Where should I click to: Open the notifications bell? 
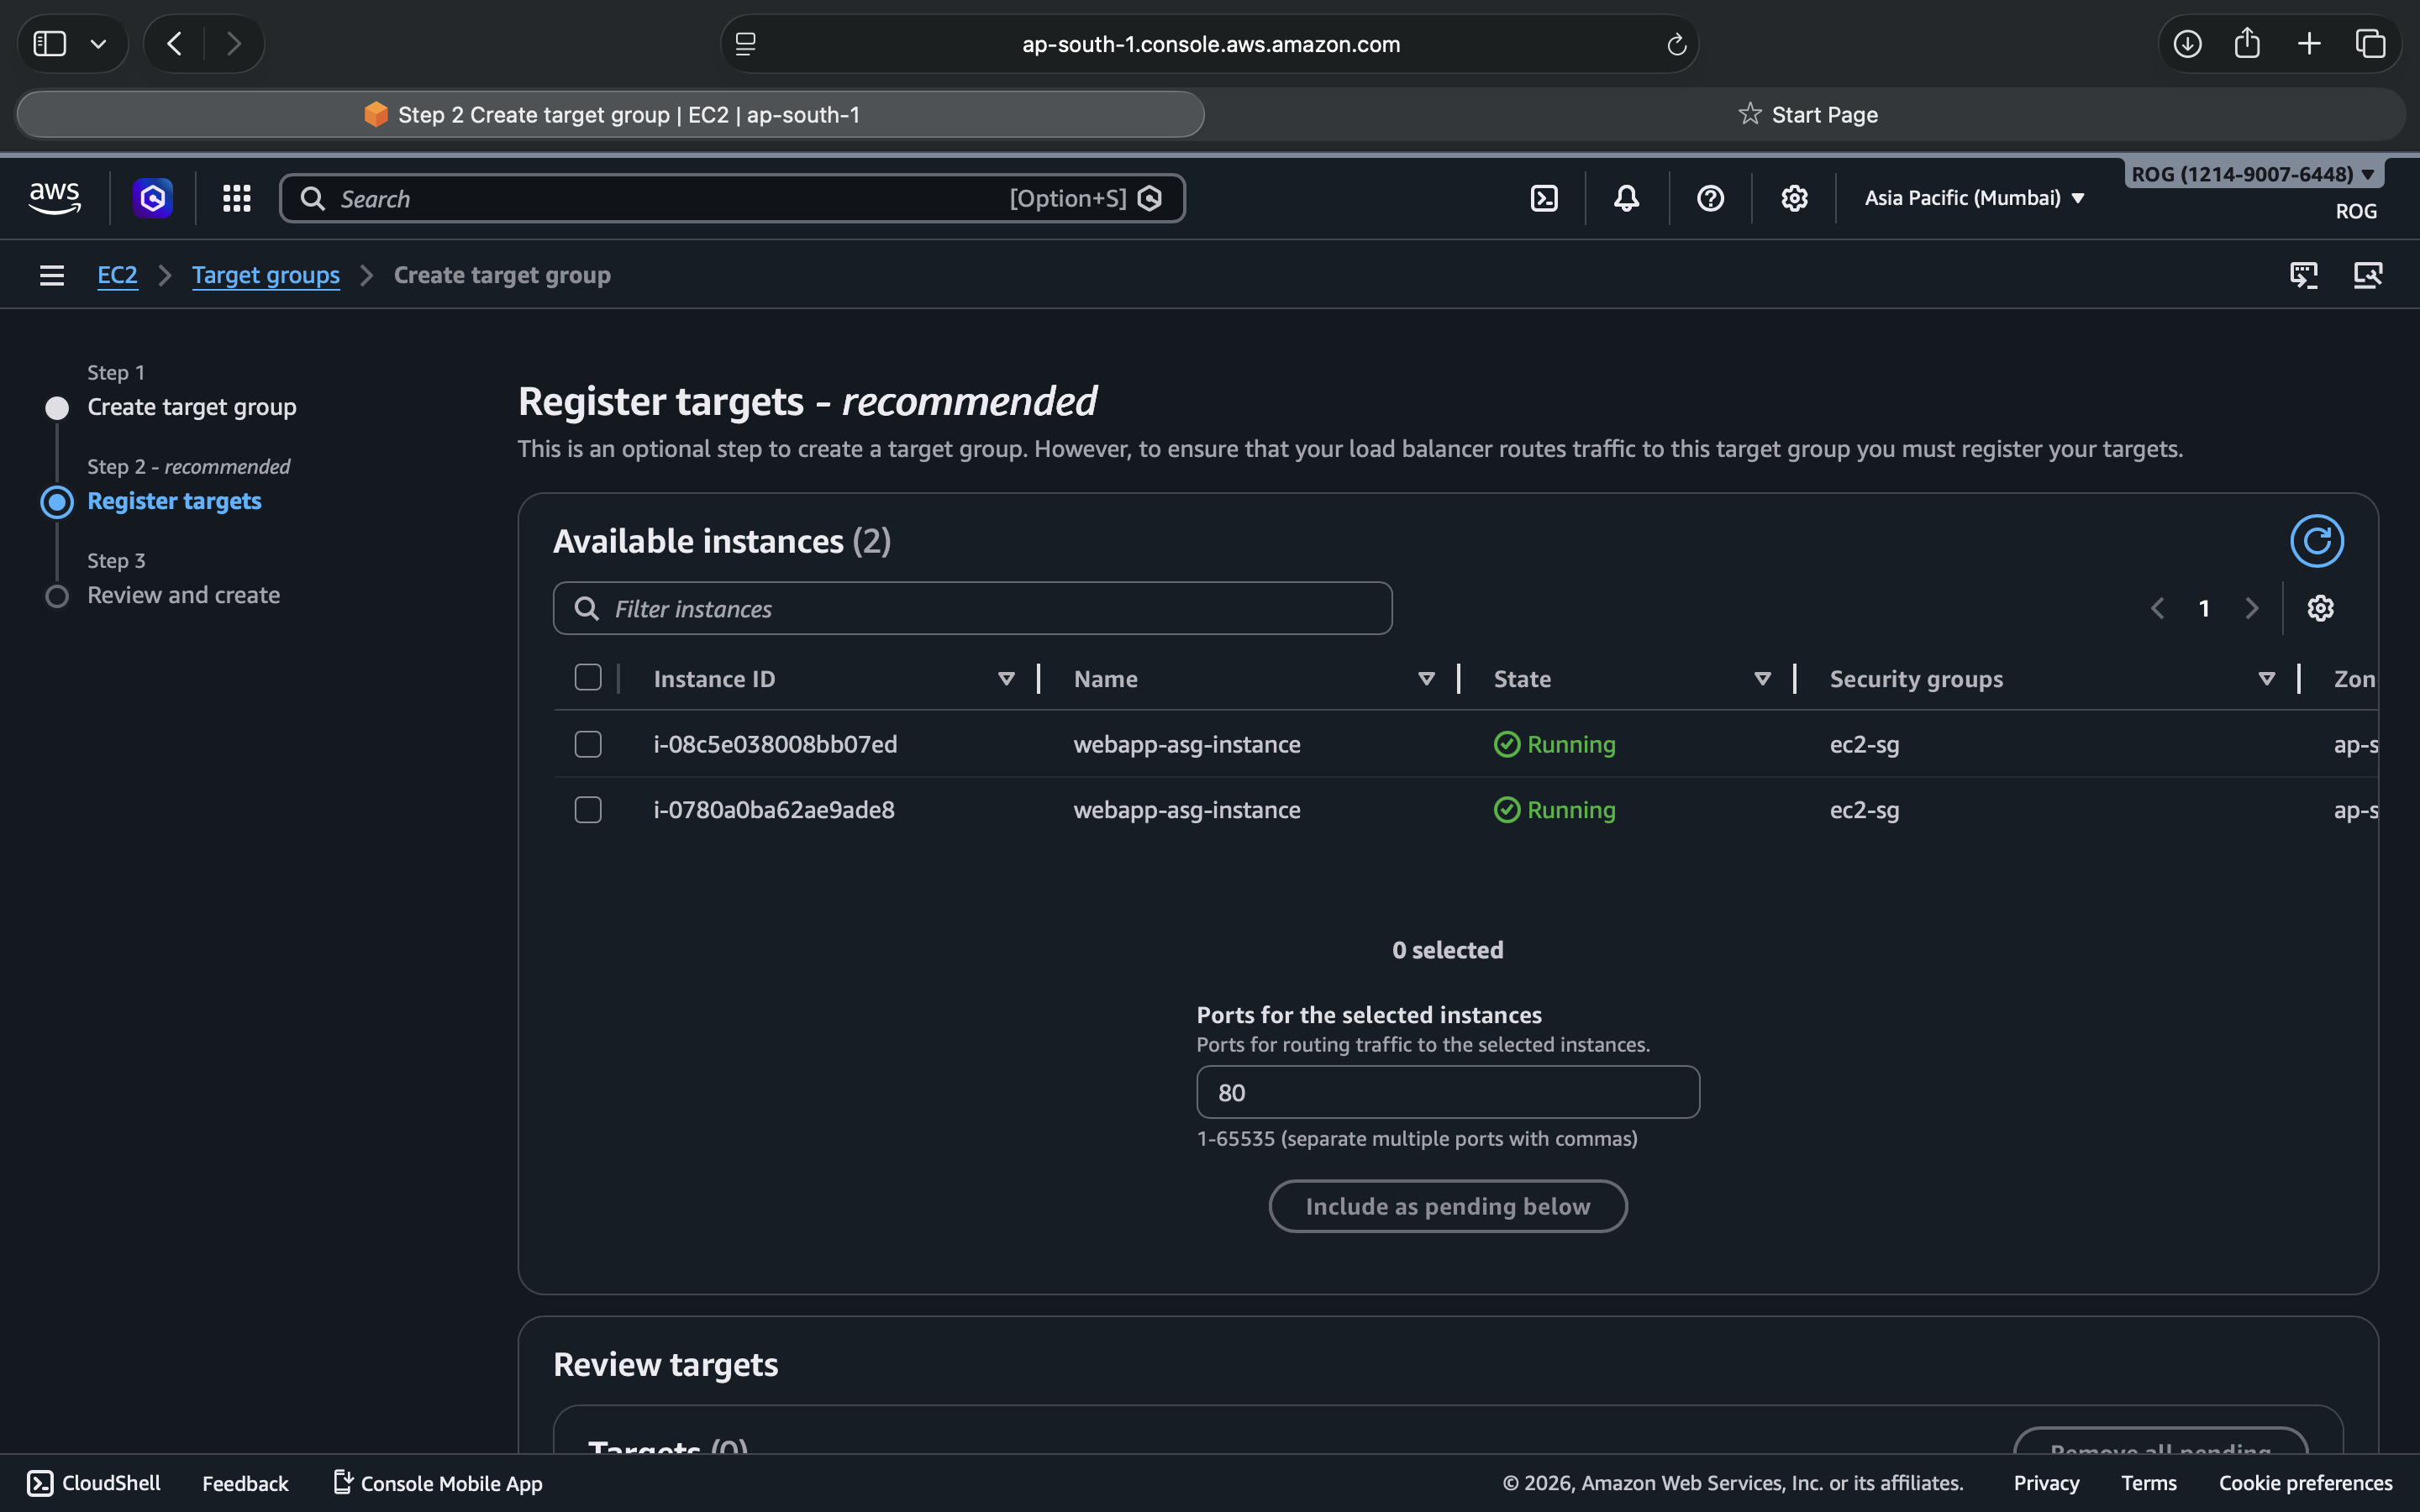(x=1627, y=198)
